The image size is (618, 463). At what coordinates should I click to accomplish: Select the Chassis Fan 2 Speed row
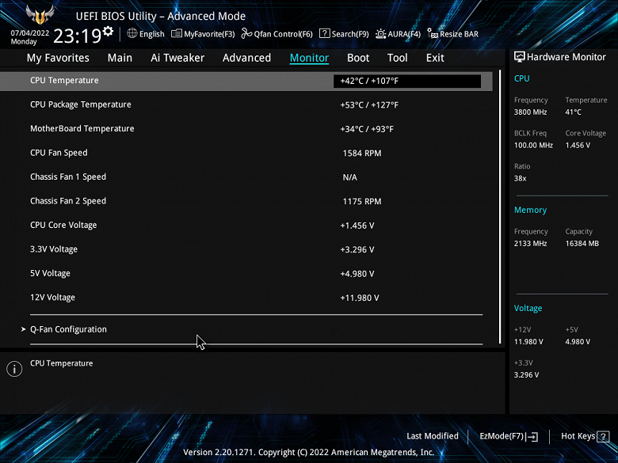click(246, 201)
